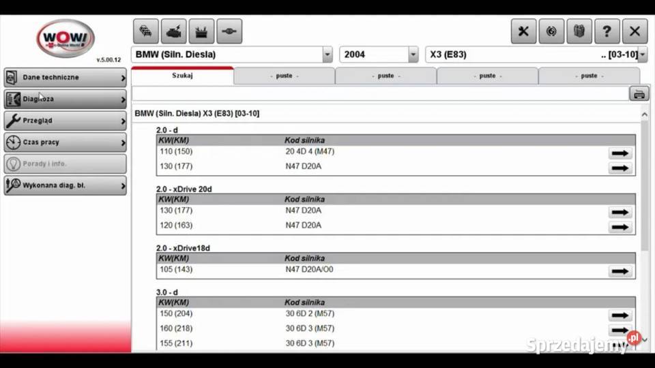
Task: Open arrow for 110 (150) 20 4D 4 (M47)
Action: [x=620, y=153]
